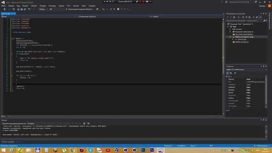Click the Open File toolbar icon
The height and width of the screenshot is (153, 272).
(x=18, y=9)
